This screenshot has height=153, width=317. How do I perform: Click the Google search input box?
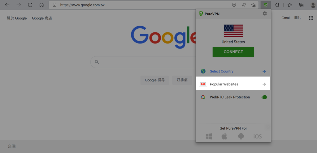click(143, 62)
